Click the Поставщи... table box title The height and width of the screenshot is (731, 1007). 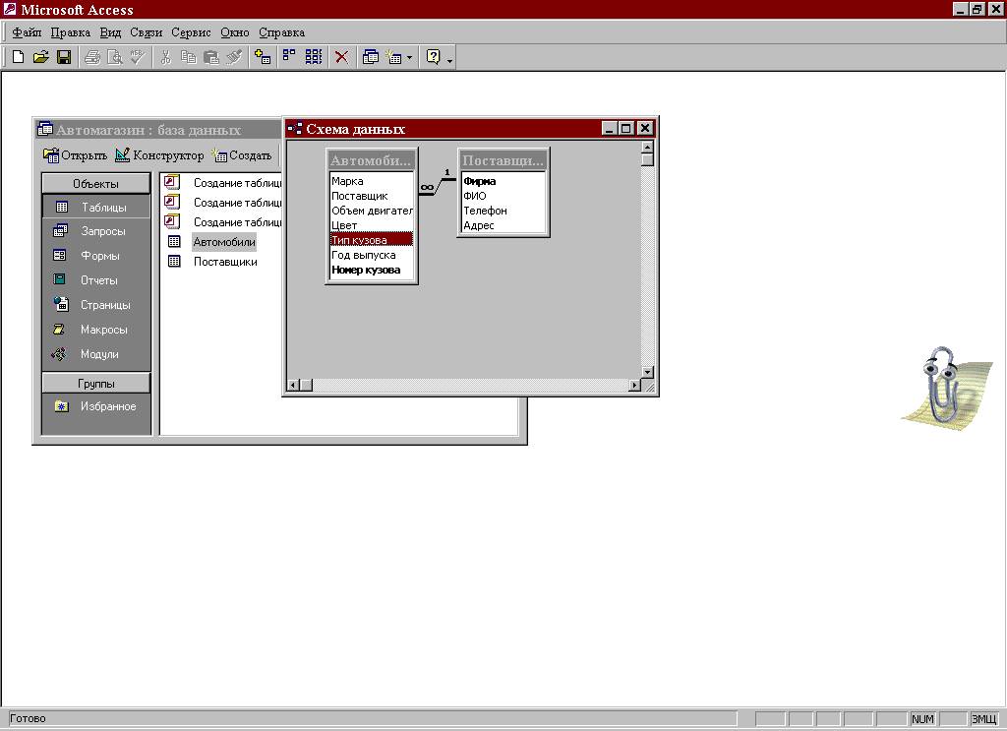coord(503,160)
